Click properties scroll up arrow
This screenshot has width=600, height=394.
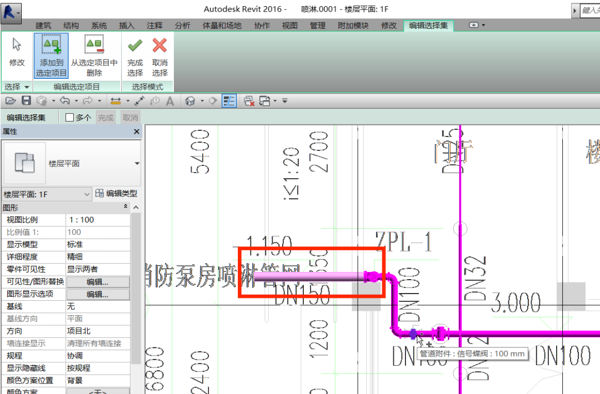point(136,208)
